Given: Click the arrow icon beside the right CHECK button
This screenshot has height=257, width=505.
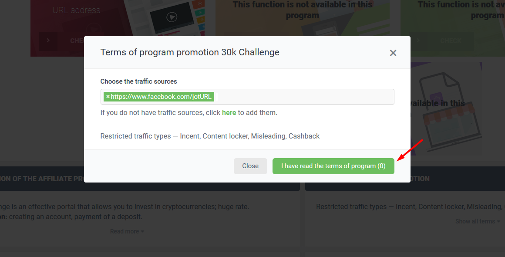Looking at the screenshot, I should [418, 41].
